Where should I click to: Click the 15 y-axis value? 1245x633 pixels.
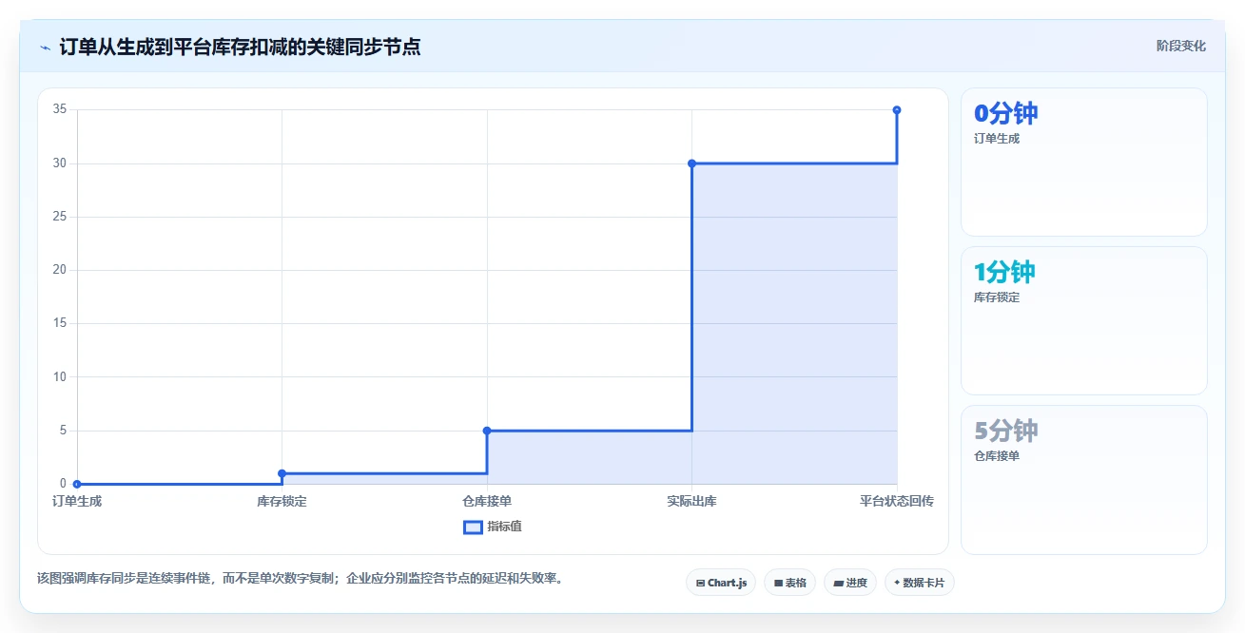tap(60, 323)
